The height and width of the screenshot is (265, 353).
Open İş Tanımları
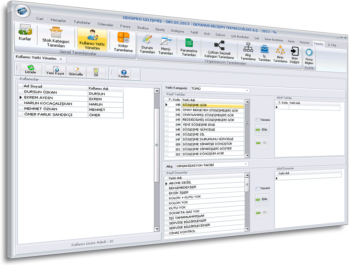point(264,53)
